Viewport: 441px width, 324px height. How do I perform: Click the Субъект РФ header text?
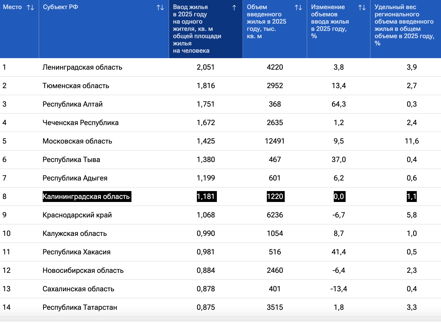(61, 7)
